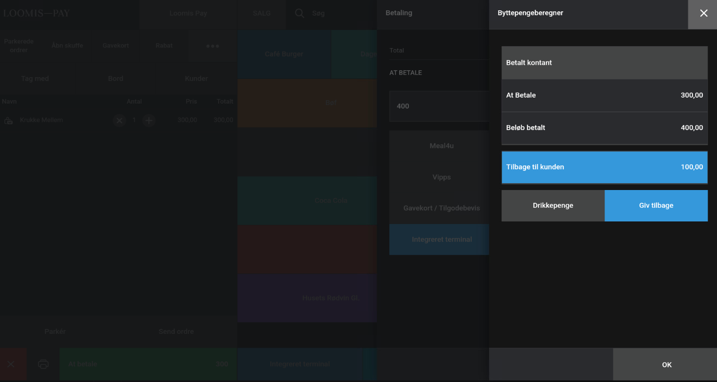Click the Beløb betalt row
Screen dimensions: 717x382
604,128
